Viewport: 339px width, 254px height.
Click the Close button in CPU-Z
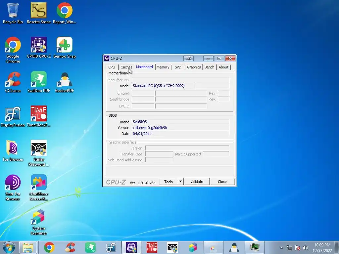(x=222, y=182)
